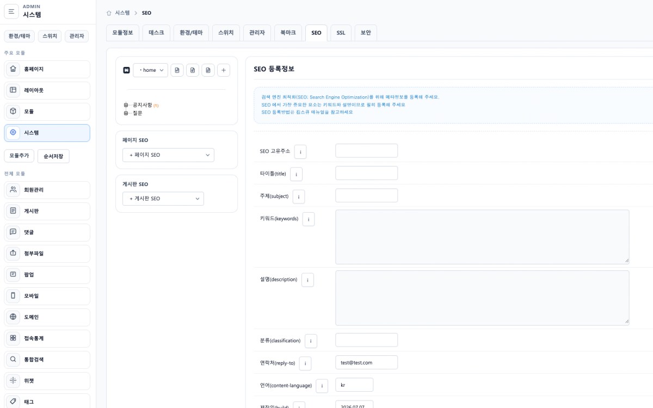Show info for 설명(description)

pos(307,280)
